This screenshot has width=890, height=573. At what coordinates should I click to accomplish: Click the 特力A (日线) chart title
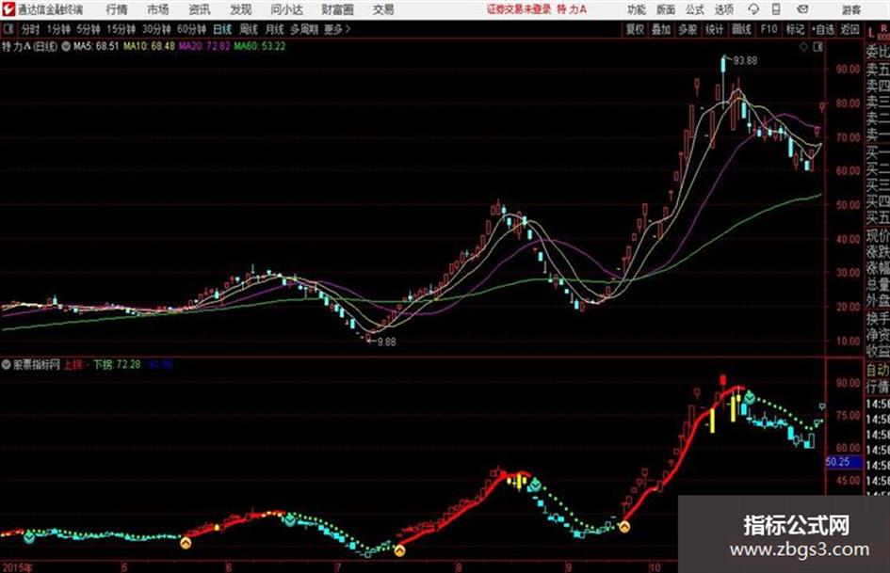[x=29, y=46]
